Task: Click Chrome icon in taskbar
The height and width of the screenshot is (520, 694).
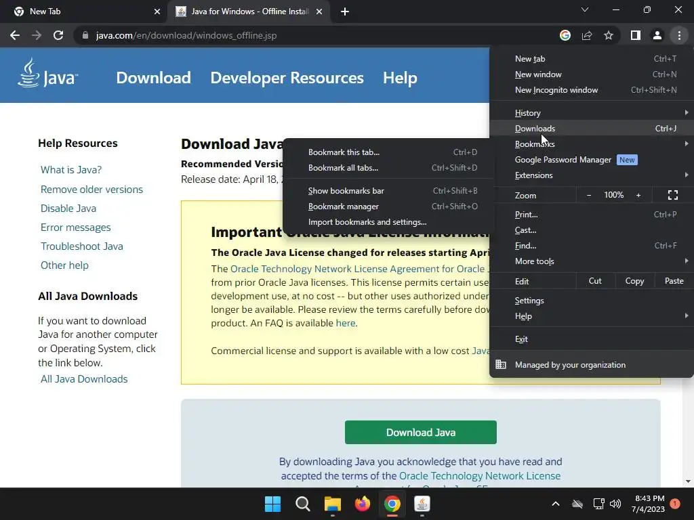Action: pyautogui.click(x=392, y=504)
